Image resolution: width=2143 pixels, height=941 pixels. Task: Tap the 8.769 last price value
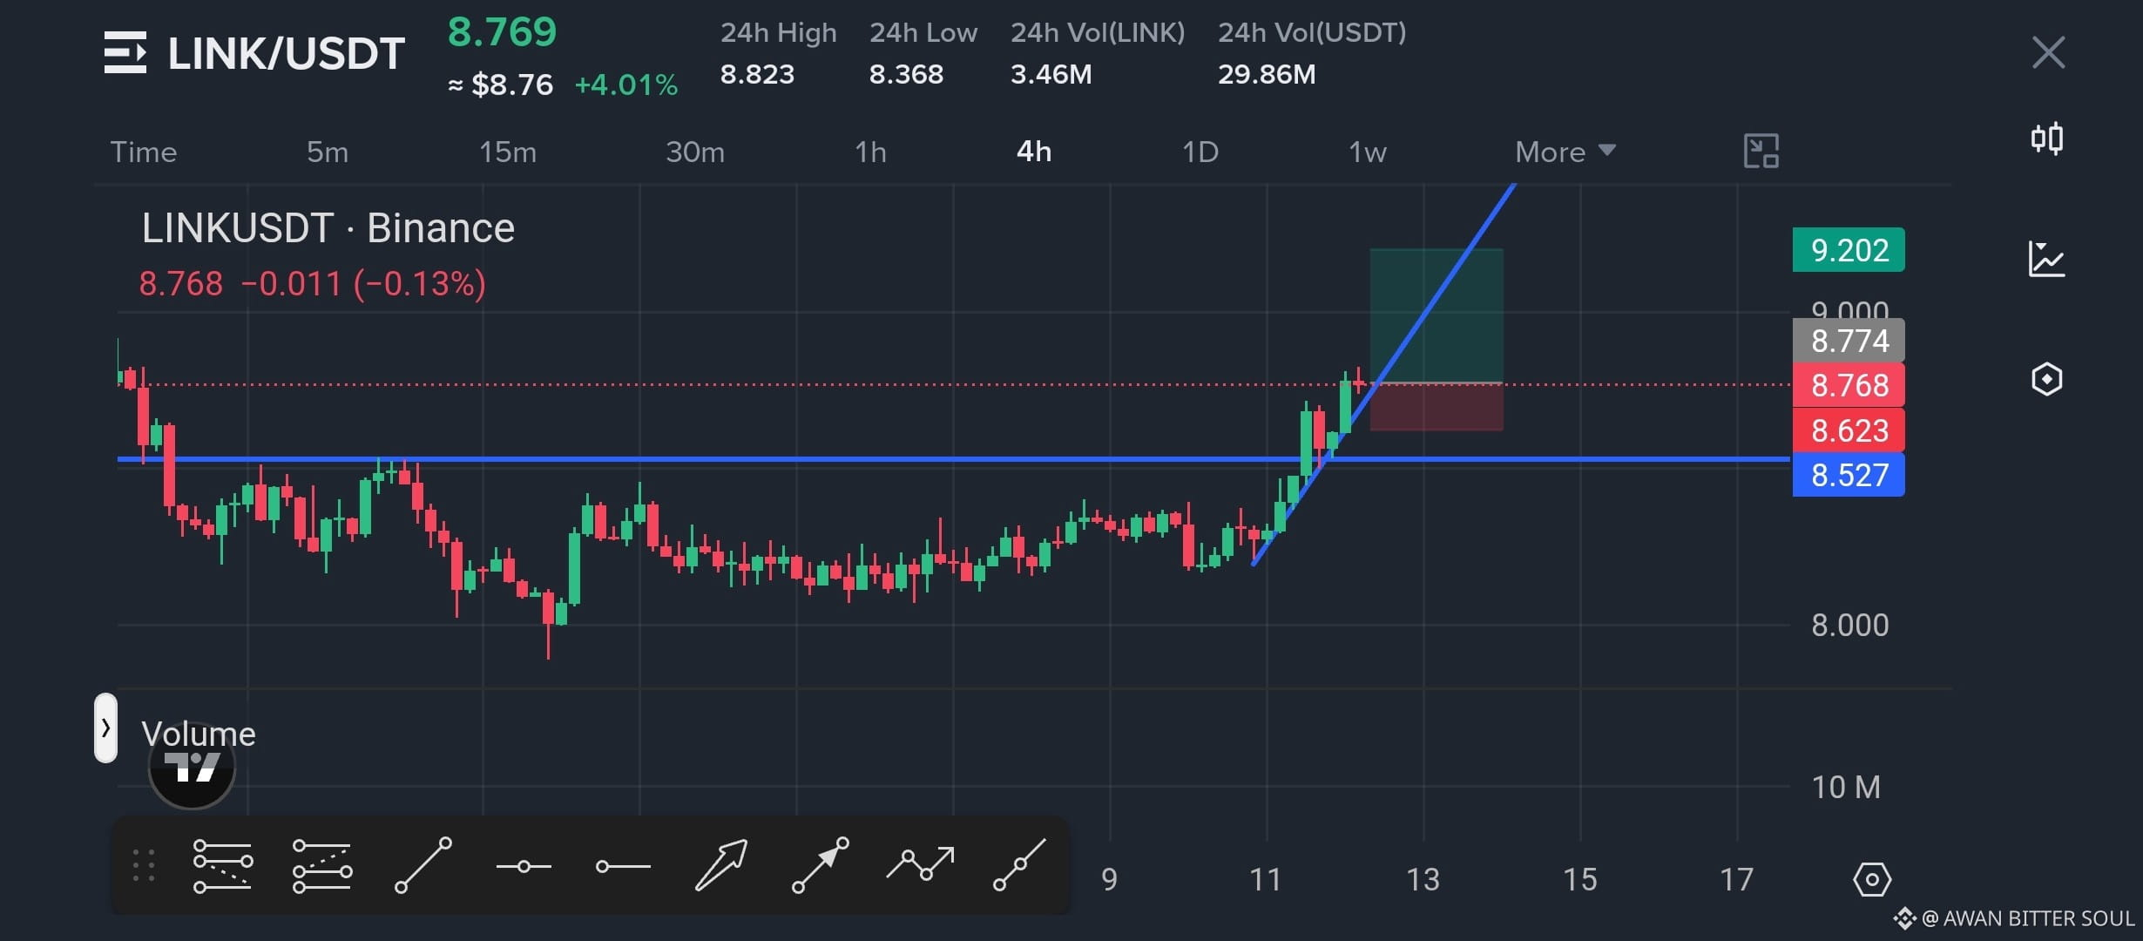502,32
